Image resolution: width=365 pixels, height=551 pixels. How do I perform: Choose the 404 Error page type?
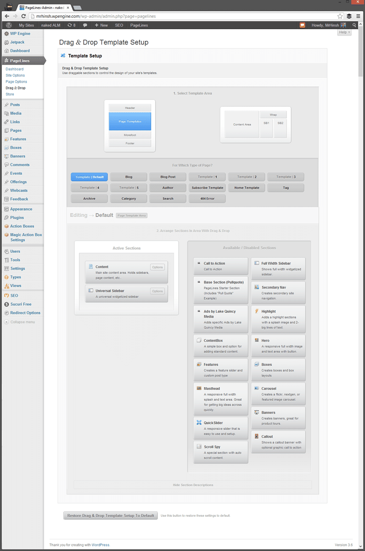207,199
